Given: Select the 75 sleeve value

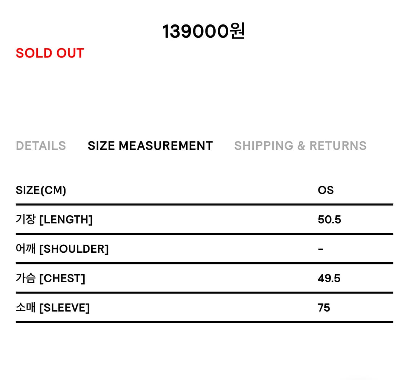Looking at the screenshot, I should (x=324, y=308).
